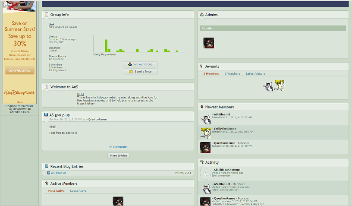This screenshot has height=206, width=352.
Task: Click the No Comments link
Action: click(118, 147)
